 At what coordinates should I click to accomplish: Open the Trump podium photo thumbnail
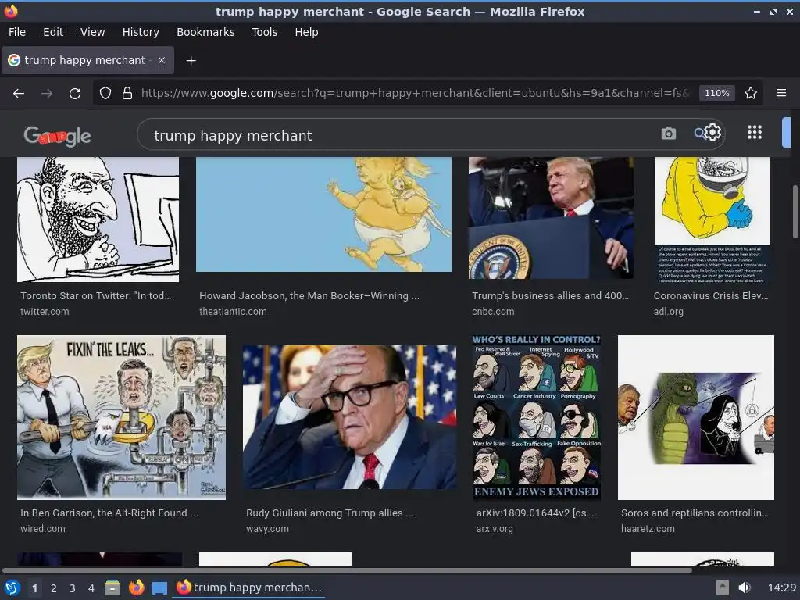pyautogui.click(x=551, y=218)
